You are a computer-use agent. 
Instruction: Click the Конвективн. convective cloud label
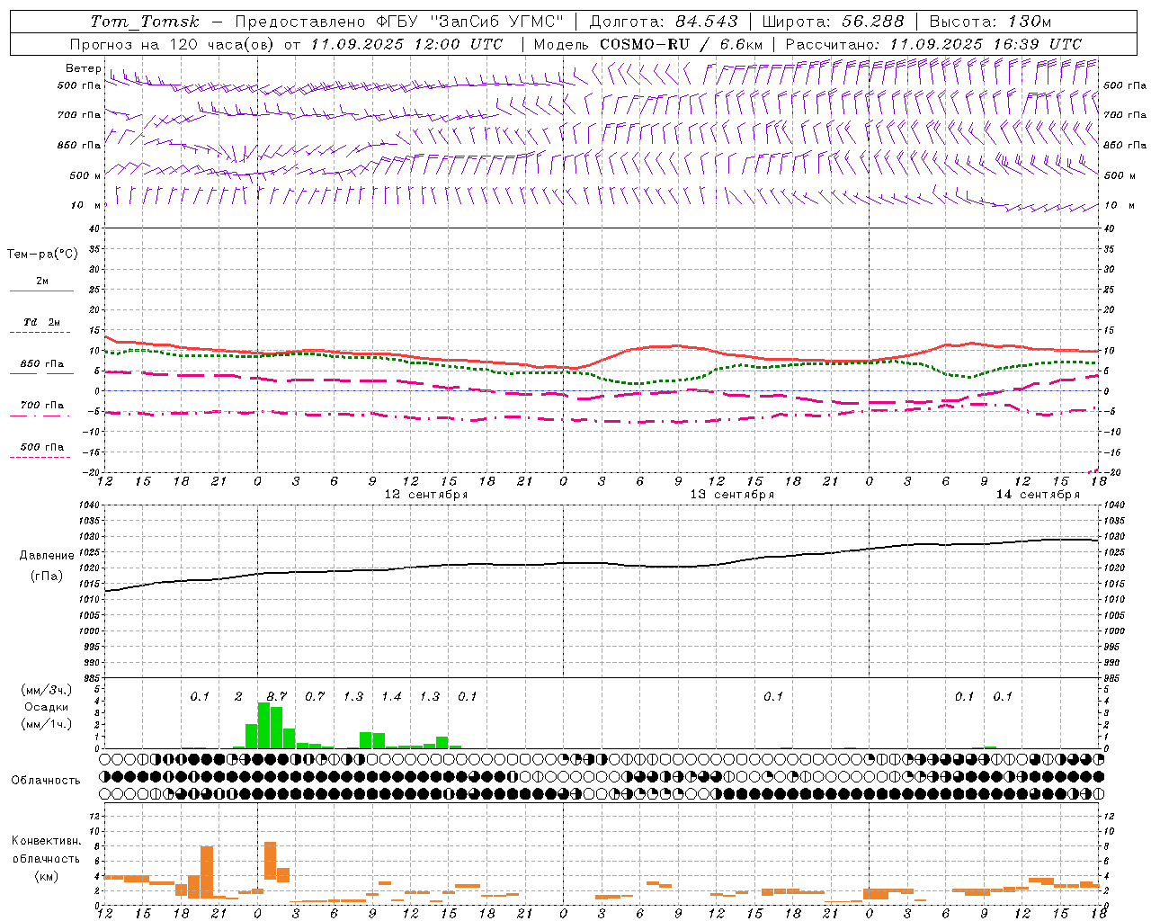[x=46, y=841]
